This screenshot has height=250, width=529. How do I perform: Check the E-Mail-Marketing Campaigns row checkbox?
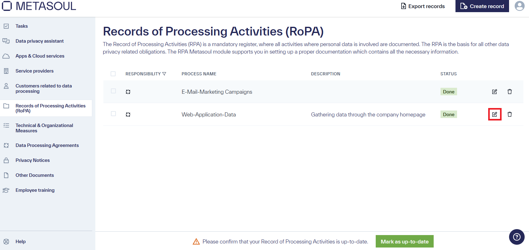(113, 92)
